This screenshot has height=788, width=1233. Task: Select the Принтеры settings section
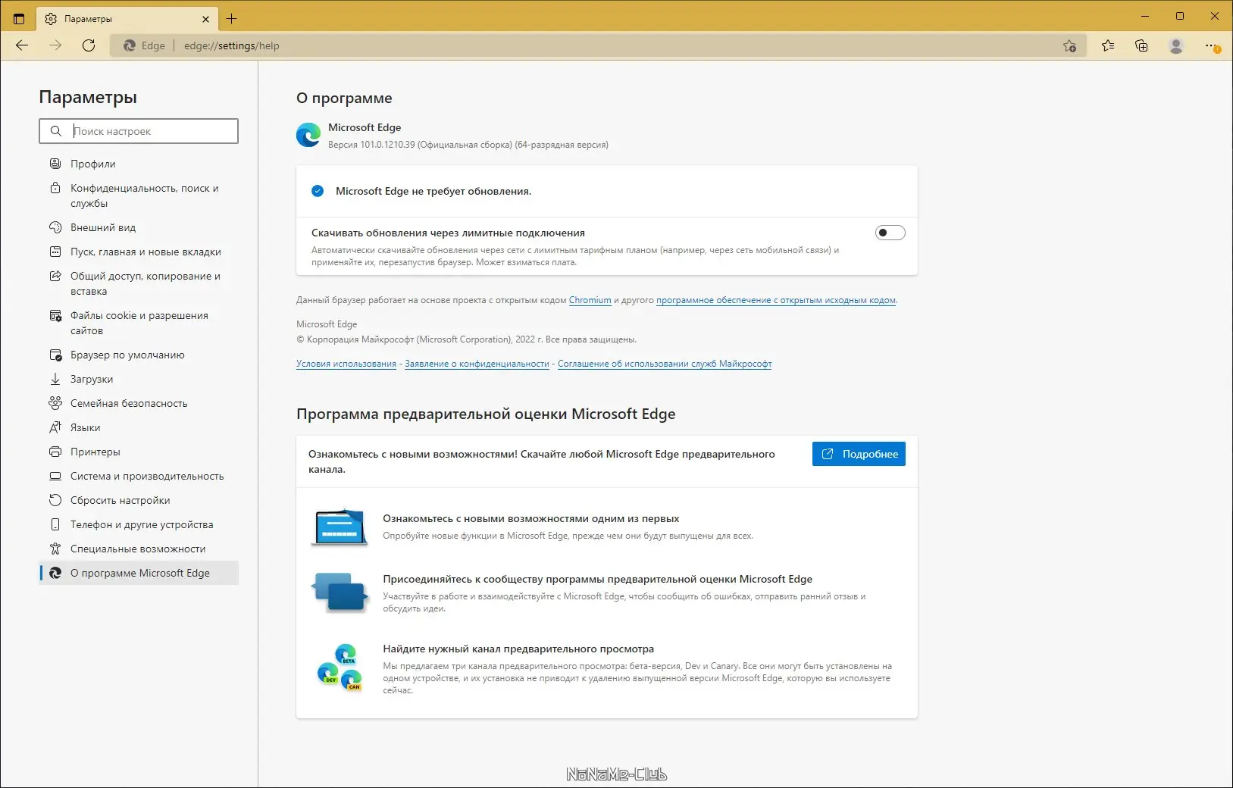tap(139, 452)
